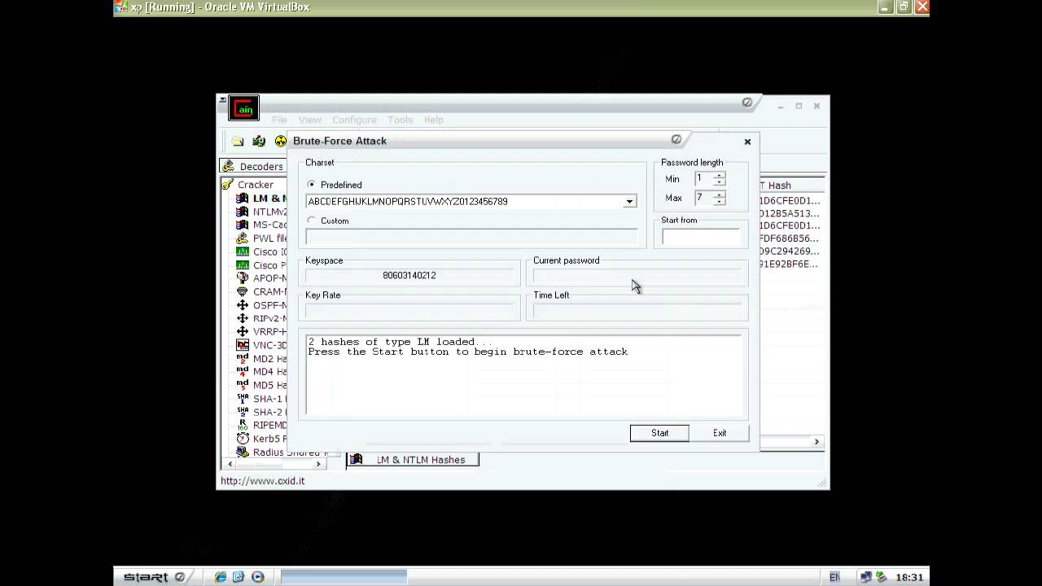Click the RIPv2-MD5 arrows icon
Screen dimensions: 1042x586
243,318
